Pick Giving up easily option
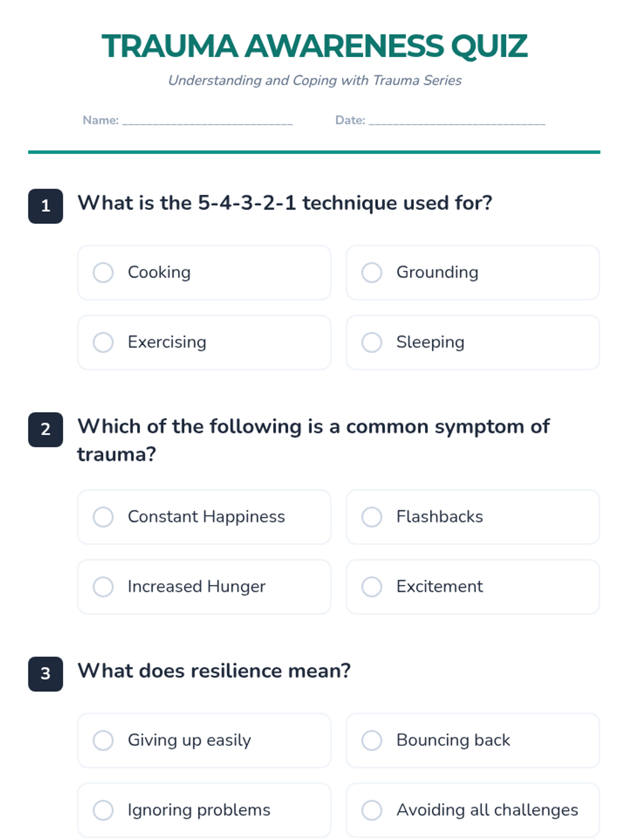The width and height of the screenshot is (628, 838). point(103,741)
